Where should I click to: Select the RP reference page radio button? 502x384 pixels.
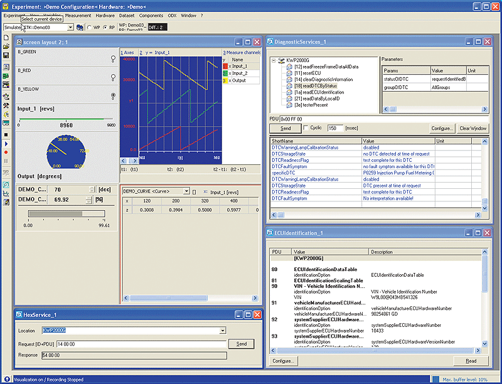tap(105, 28)
